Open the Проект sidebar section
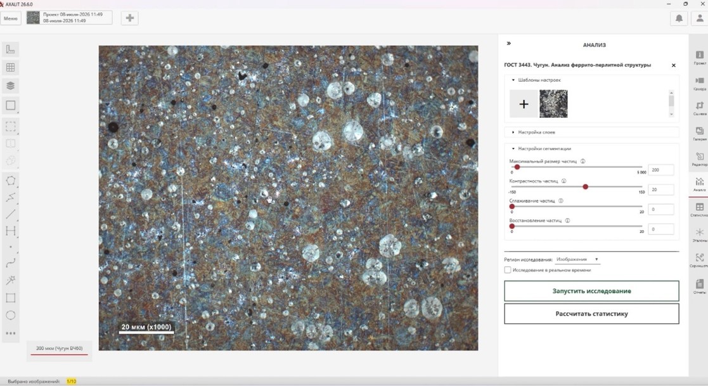The width and height of the screenshot is (708, 386). tap(699, 57)
